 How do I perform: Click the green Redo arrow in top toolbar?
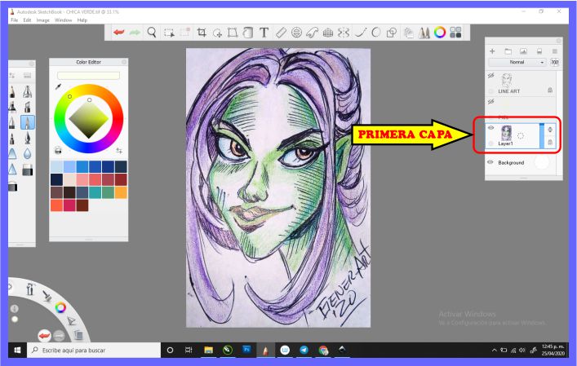135,33
